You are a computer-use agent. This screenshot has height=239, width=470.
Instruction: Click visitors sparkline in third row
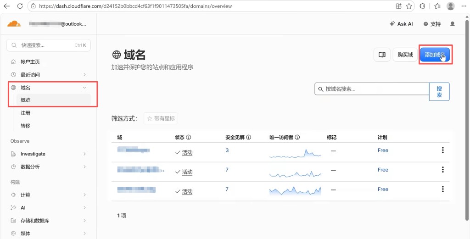pos(295,191)
